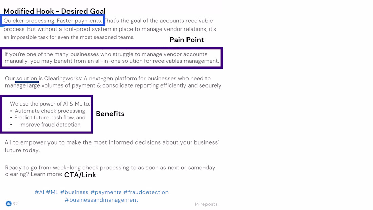
Task: Click the "Benefits" annotation label
Action: coord(110,114)
